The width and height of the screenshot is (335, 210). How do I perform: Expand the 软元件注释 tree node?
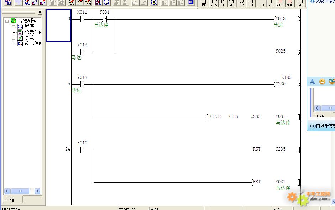point(14,32)
